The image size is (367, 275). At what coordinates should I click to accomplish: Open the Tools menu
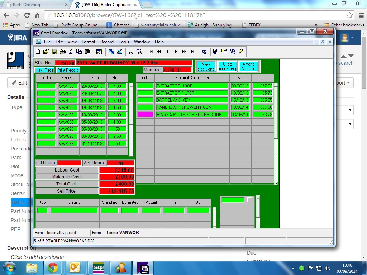point(124,42)
